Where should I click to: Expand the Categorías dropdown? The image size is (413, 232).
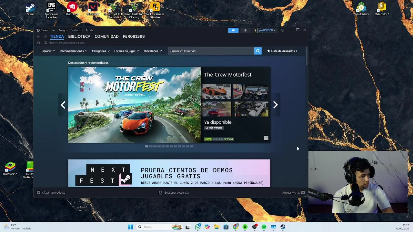point(101,51)
